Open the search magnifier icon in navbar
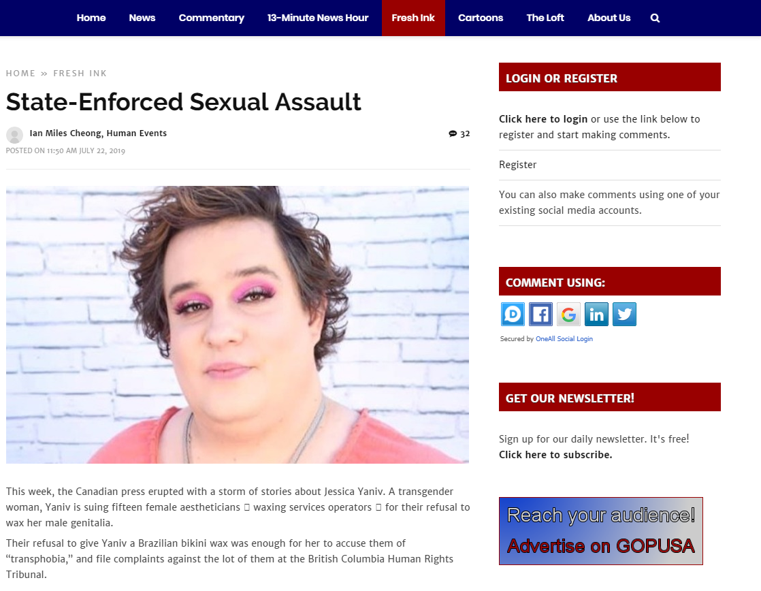 point(655,18)
